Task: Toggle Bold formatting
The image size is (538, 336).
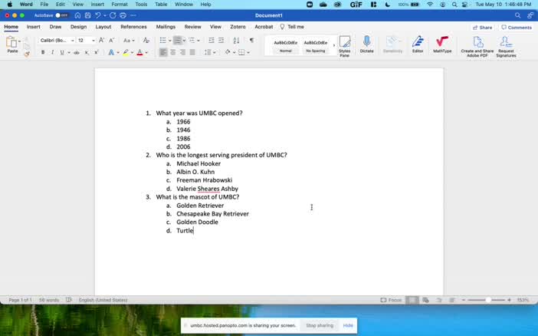Action: point(43,53)
